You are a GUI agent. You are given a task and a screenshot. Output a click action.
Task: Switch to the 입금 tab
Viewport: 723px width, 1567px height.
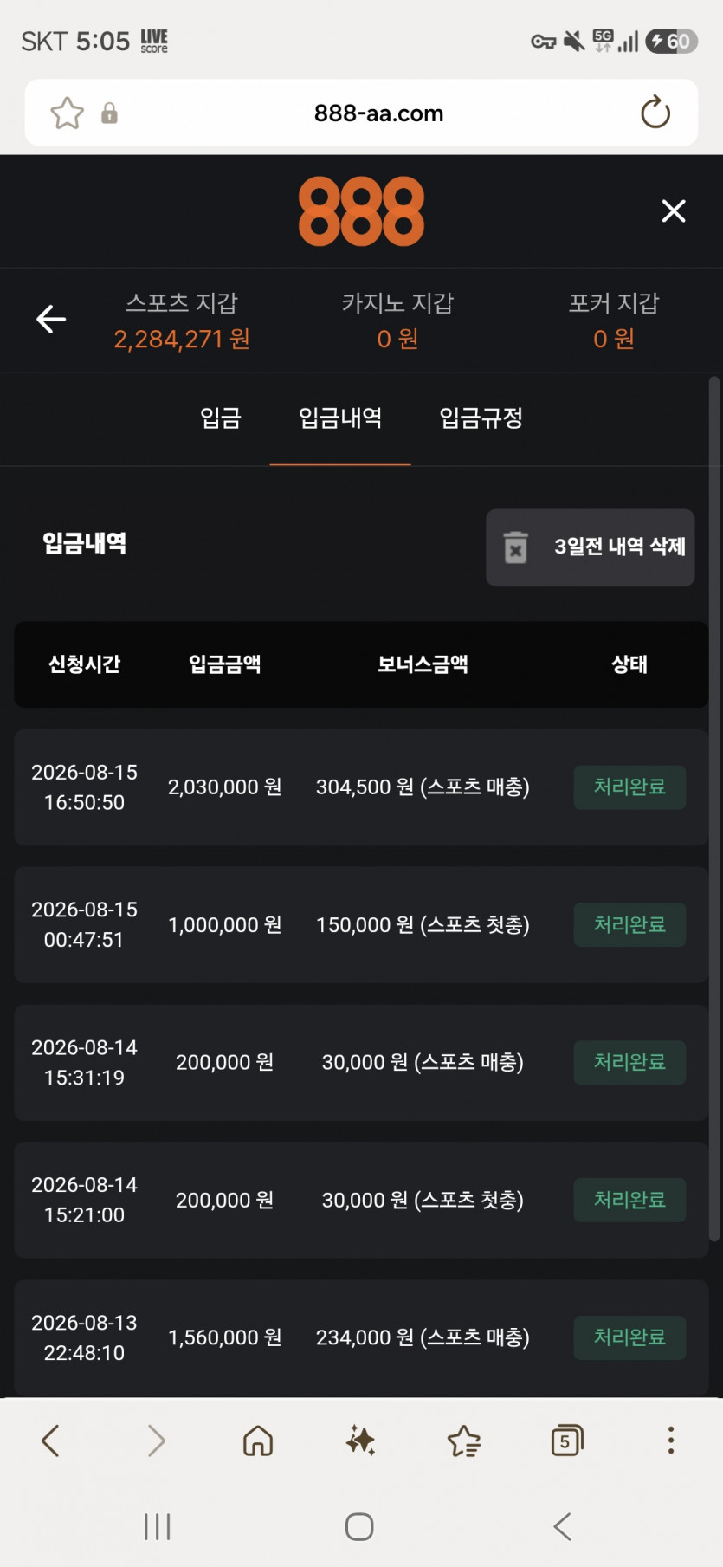click(x=221, y=418)
